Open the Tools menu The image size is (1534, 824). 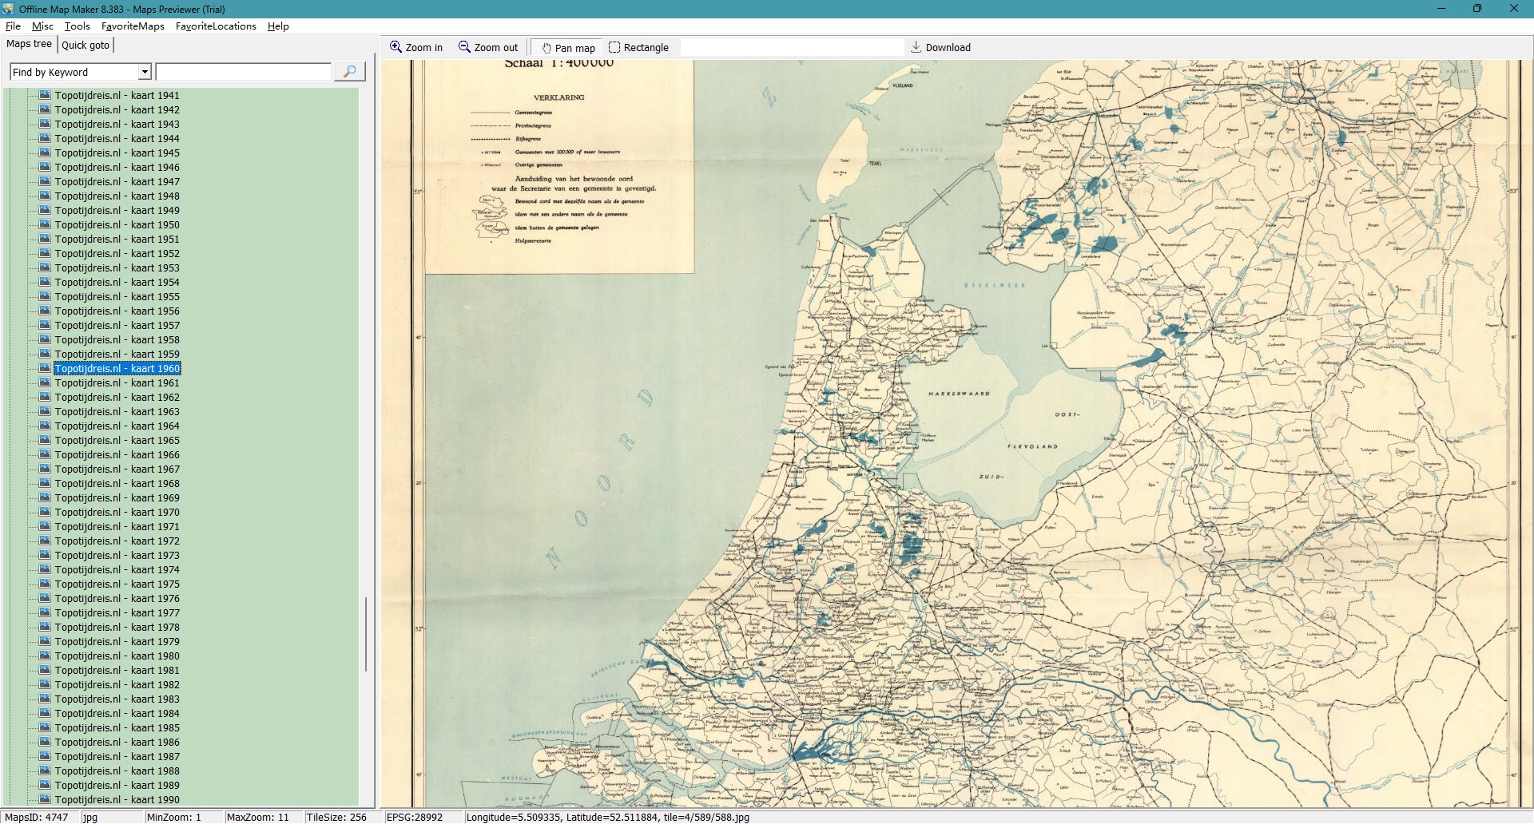point(77,26)
